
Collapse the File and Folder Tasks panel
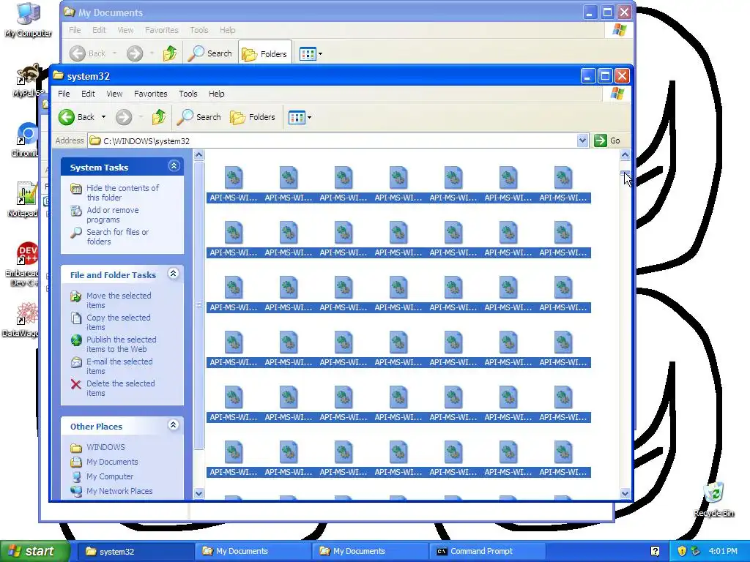point(174,274)
